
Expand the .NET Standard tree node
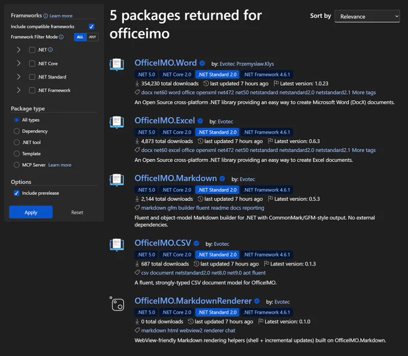coord(19,77)
